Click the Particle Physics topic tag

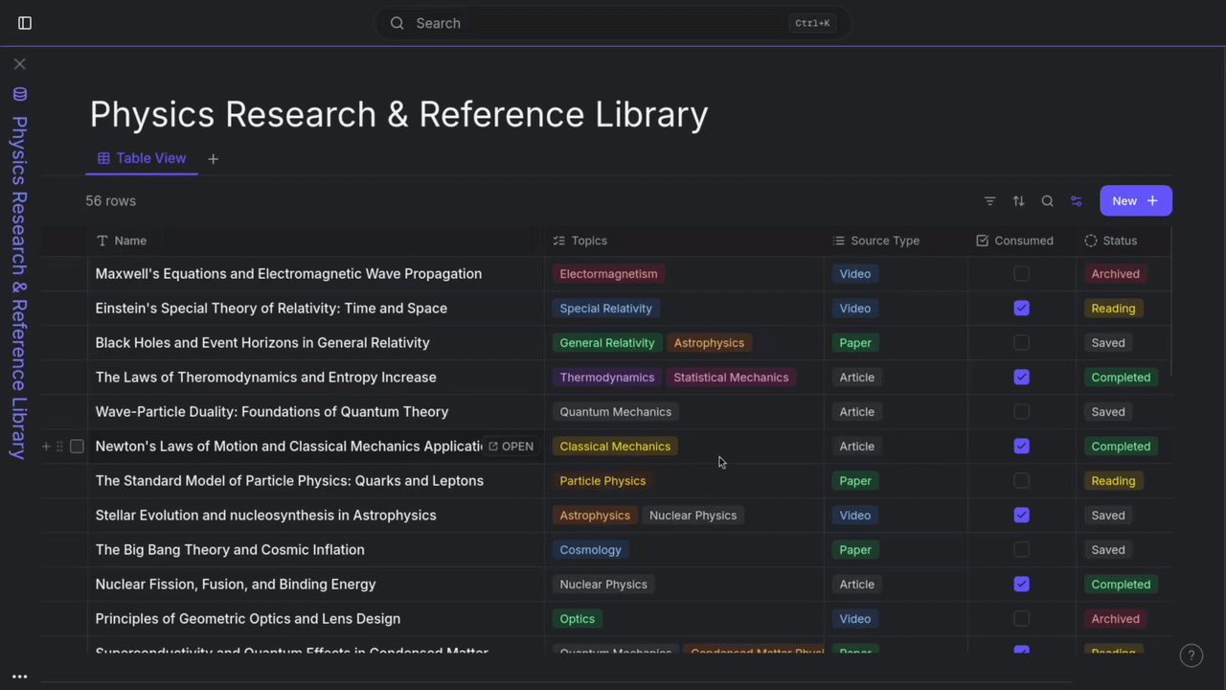602,481
